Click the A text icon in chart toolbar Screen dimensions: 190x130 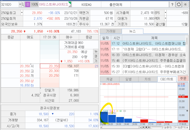coord(187,127)
